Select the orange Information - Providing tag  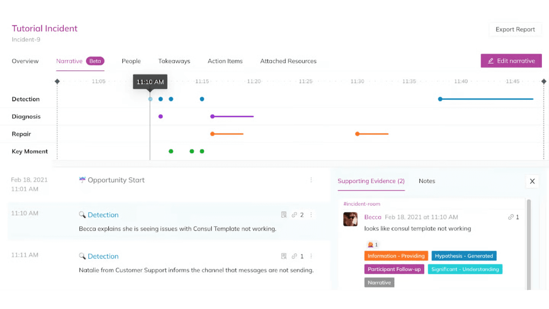tap(396, 256)
